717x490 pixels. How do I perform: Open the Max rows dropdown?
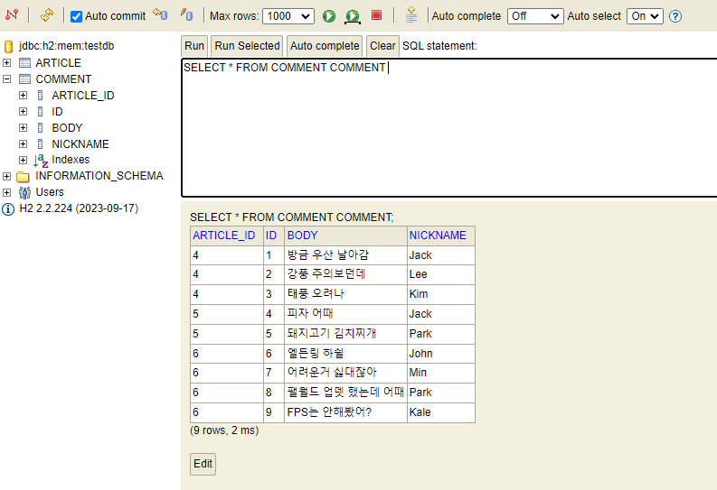pos(288,16)
